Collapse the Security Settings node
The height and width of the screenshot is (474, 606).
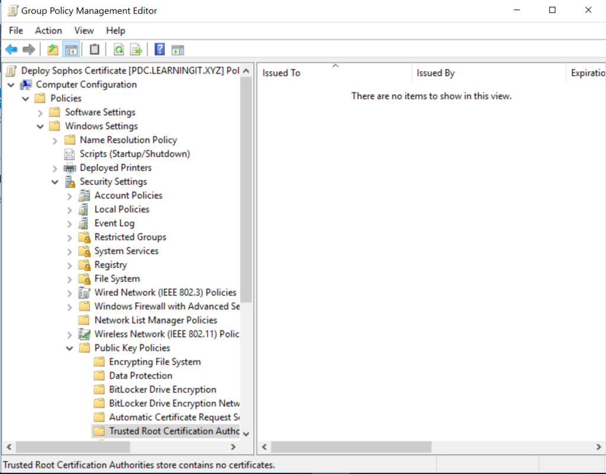click(55, 182)
